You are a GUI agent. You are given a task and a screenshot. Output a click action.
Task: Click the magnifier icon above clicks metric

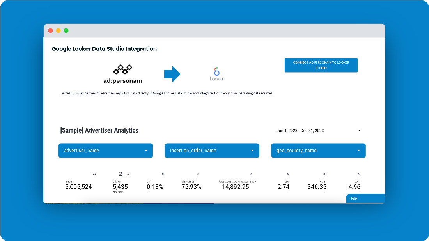click(x=128, y=174)
